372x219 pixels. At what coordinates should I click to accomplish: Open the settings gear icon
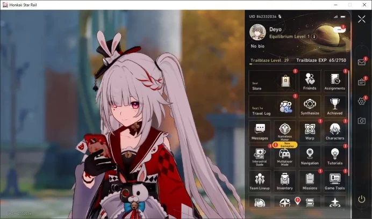click(x=362, y=101)
